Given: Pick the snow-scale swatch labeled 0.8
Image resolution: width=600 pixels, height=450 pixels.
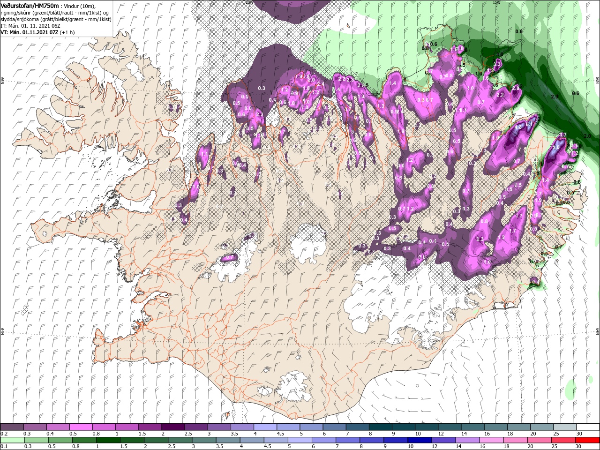Looking at the screenshot, I should pyautogui.click(x=104, y=427).
